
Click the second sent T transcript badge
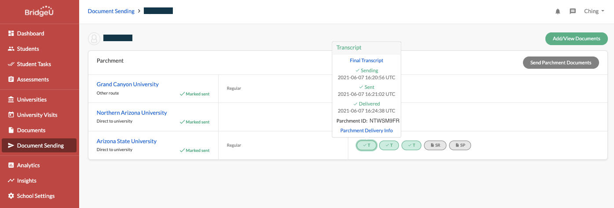pos(389,145)
